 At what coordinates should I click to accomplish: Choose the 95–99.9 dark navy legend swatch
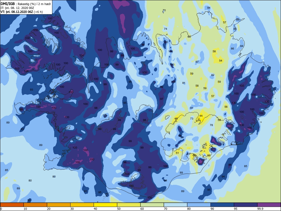coord(246,205)
